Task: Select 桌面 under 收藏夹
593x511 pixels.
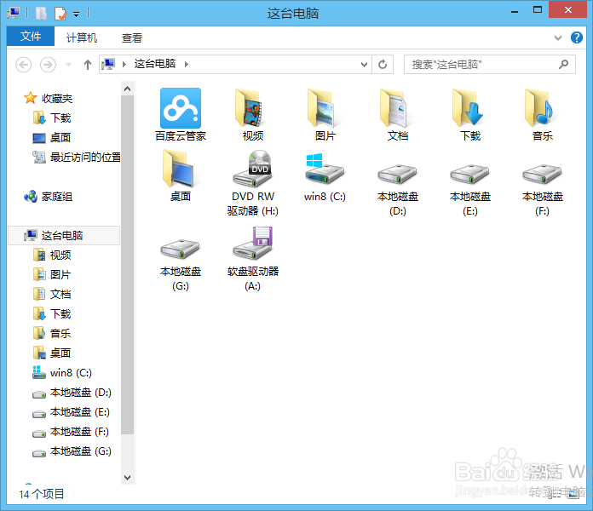Action: 53,138
